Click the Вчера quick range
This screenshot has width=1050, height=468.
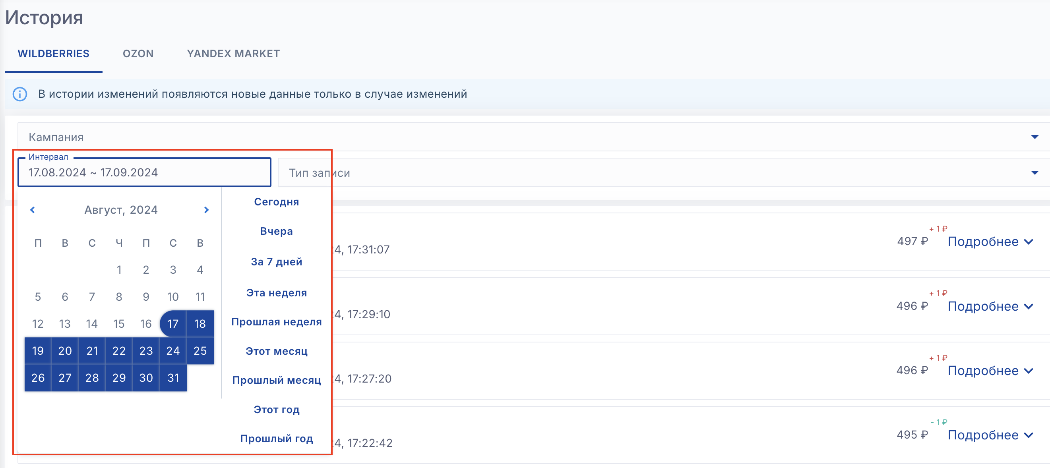coord(276,231)
